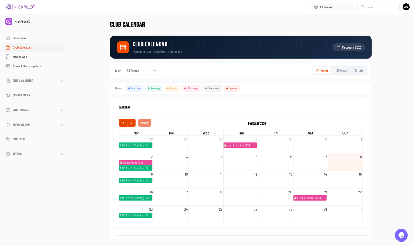
Task: Click the Communication megaphone icon
Action: pyautogui.click(x=8, y=95)
